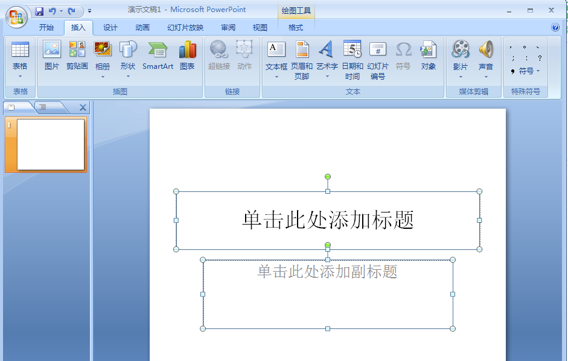Close the slide thumbnails pane
The width and height of the screenshot is (568, 361).
83,107
